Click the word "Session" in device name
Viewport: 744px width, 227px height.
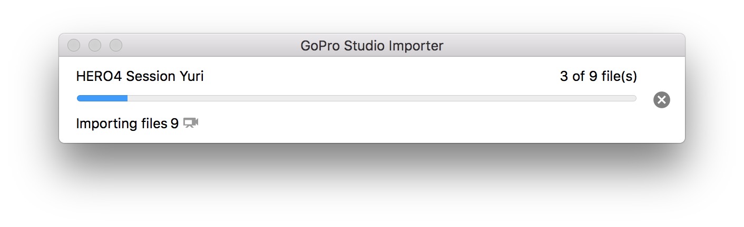click(x=150, y=77)
